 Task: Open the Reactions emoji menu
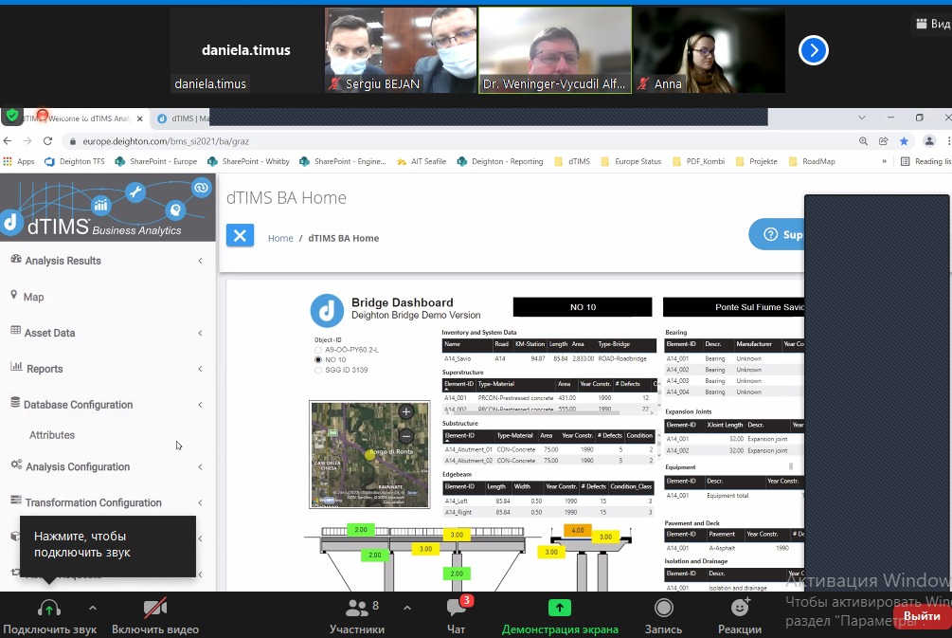tap(740, 609)
